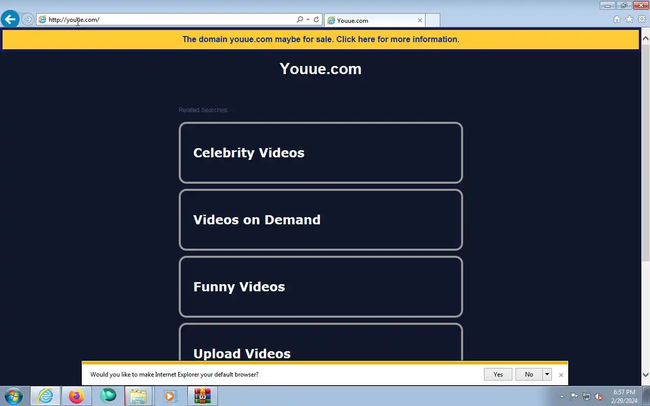Open the Windows Start menu

[x=13, y=396]
